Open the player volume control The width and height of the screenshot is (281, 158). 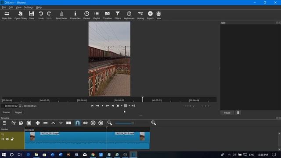(133, 106)
